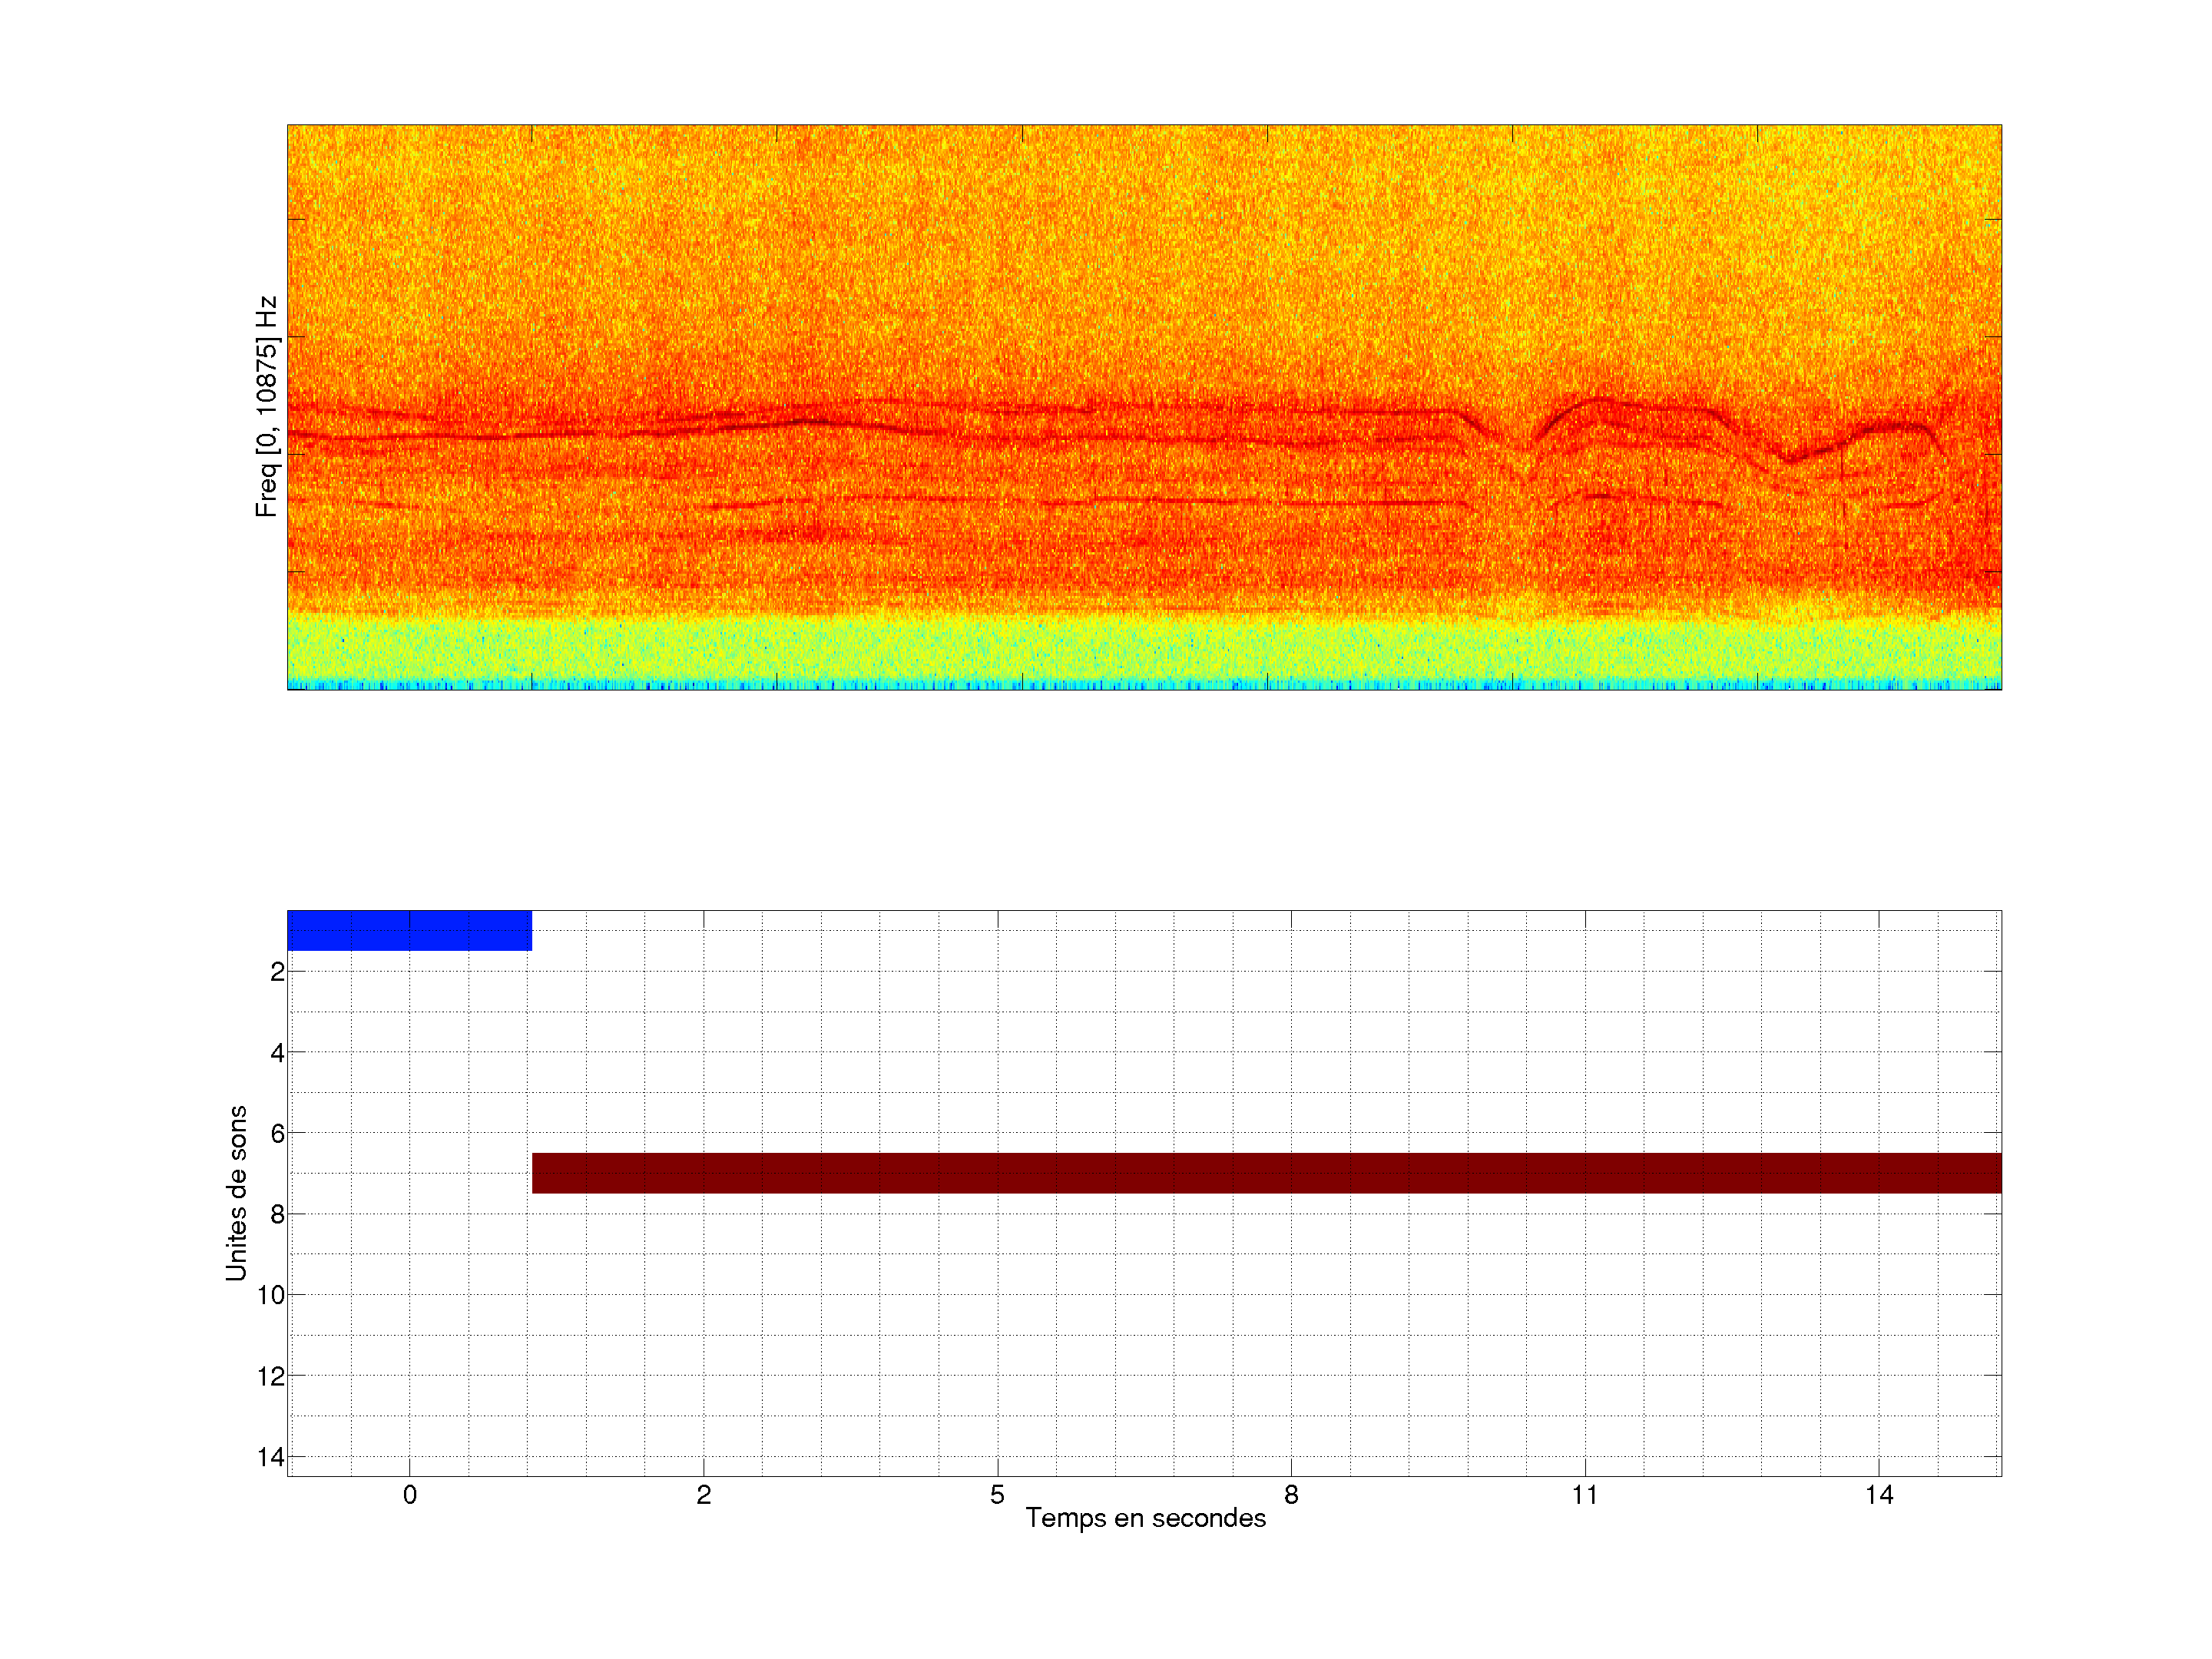The image size is (2212, 1659).
Task: Click y-axis tick label 2
Action: (277, 972)
